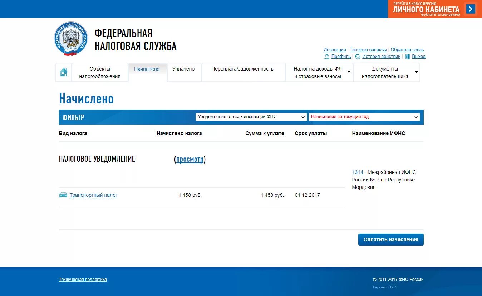
Task: Click the Оплатить начисления button
Action: pos(391,239)
